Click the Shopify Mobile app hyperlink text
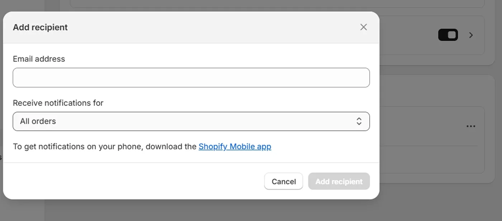Viewport: 502px width, 221px height. pos(235,146)
